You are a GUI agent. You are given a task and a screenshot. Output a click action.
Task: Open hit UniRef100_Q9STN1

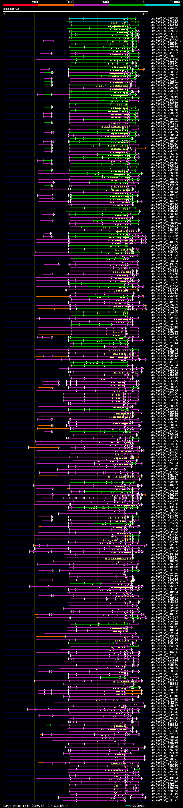tap(164, 28)
